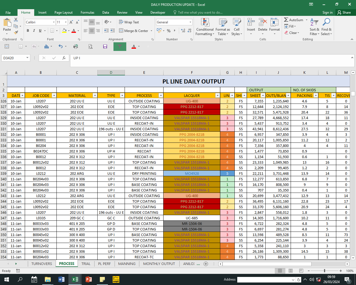
Task: Open the File menu
Action: pos(8,13)
